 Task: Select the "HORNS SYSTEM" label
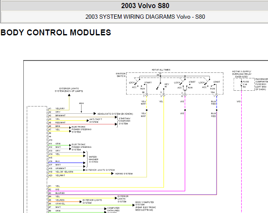pyautogui.click(x=124, y=174)
